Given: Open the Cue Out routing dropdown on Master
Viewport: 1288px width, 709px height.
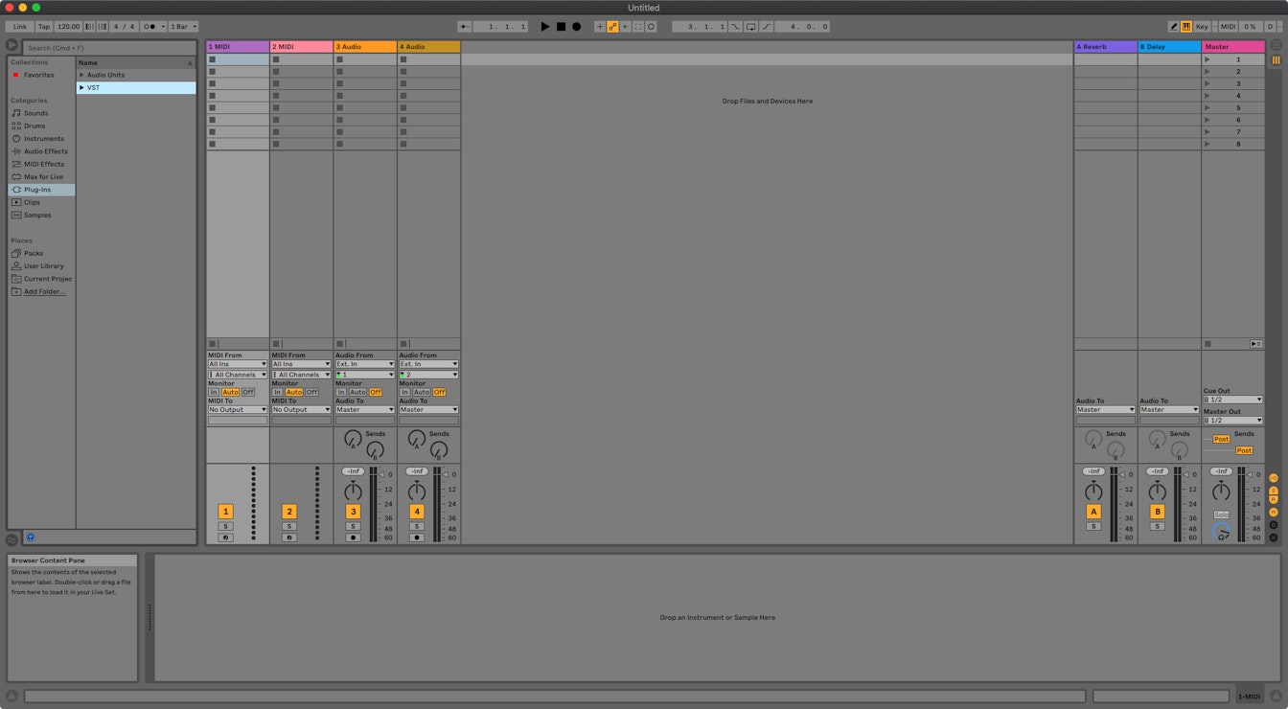Looking at the screenshot, I should 1230,400.
